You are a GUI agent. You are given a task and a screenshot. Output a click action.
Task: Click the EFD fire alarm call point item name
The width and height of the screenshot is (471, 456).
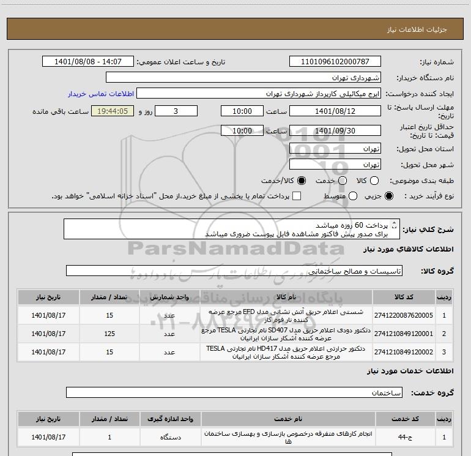pos(286,316)
